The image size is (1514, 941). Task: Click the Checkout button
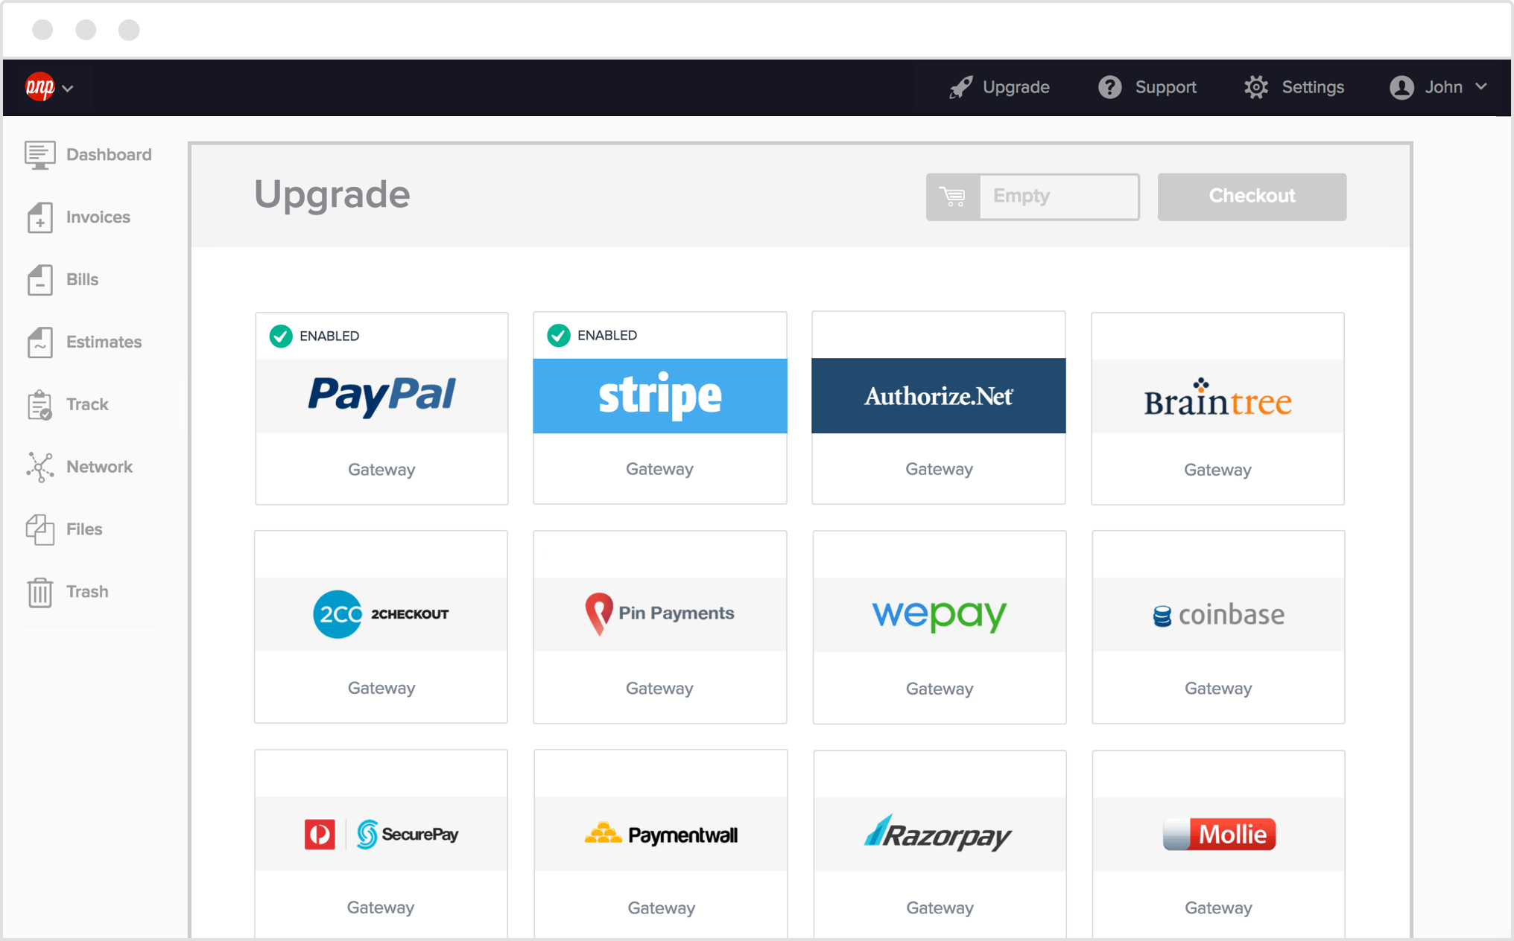(1252, 195)
